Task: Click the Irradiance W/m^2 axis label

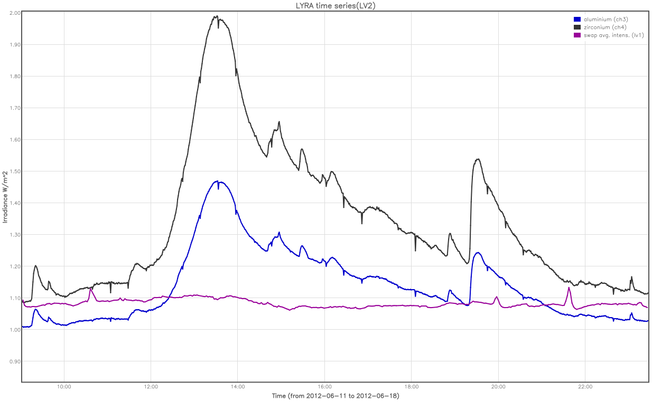Action: click(5, 196)
